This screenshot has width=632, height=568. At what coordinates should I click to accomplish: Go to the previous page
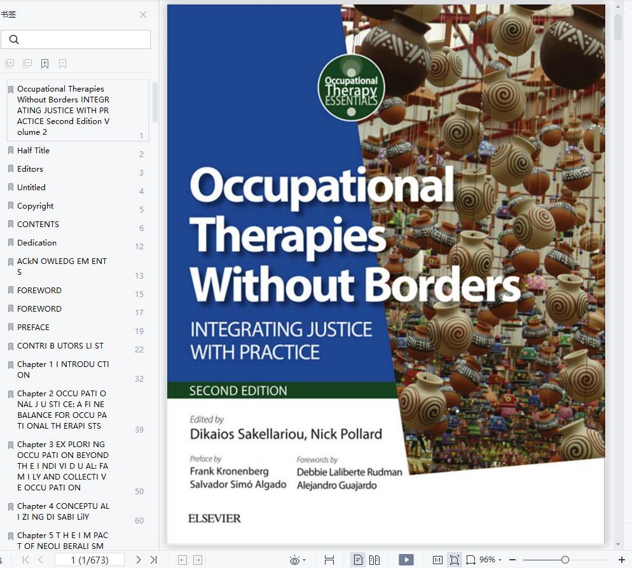click(41, 560)
